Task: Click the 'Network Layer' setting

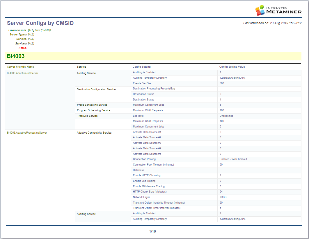Action: [x=141, y=197]
